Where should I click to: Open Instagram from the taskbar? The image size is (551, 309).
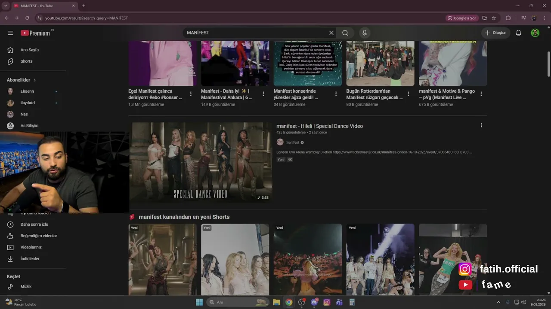tap(327, 302)
